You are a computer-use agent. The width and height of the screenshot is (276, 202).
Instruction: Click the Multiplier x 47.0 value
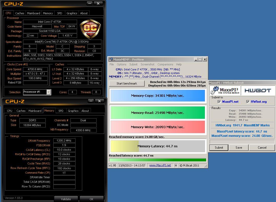(35, 74)
